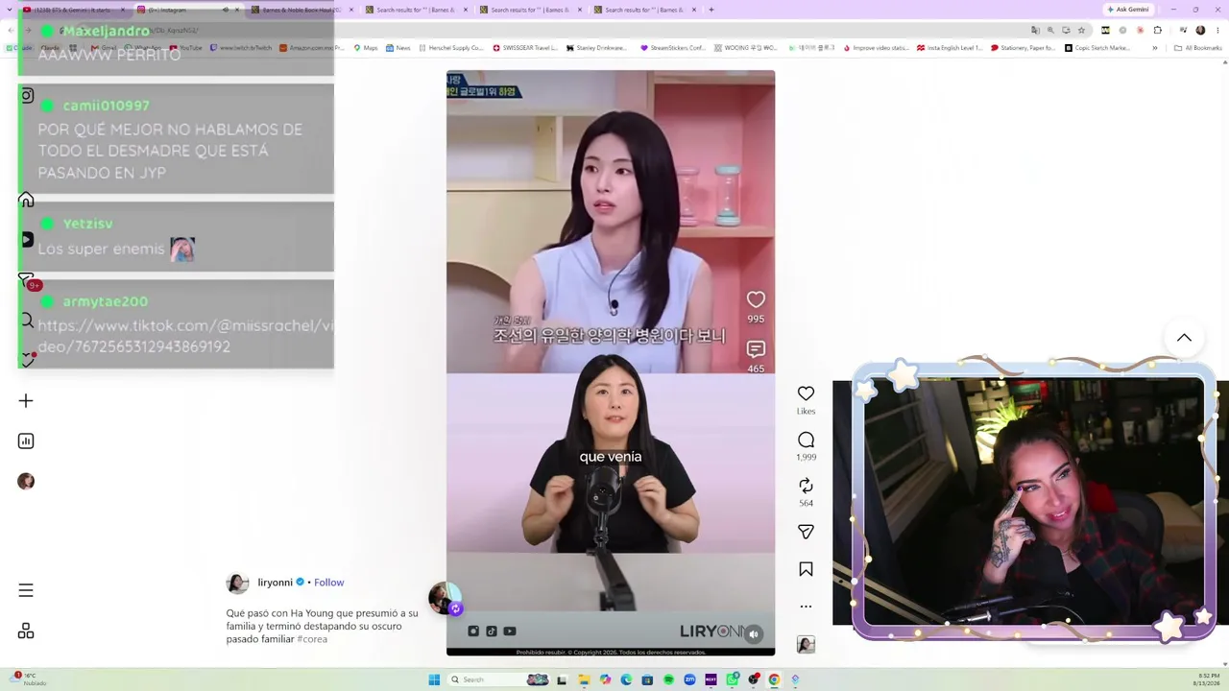The image size is (1229, 691).
Task: Open the Windows Start menu
Action: [434, 679]
